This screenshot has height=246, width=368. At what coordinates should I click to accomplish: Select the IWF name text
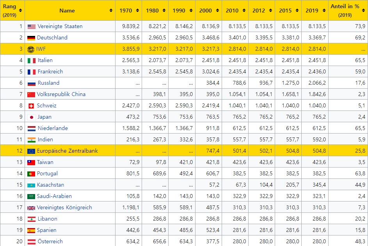[41, 49]
